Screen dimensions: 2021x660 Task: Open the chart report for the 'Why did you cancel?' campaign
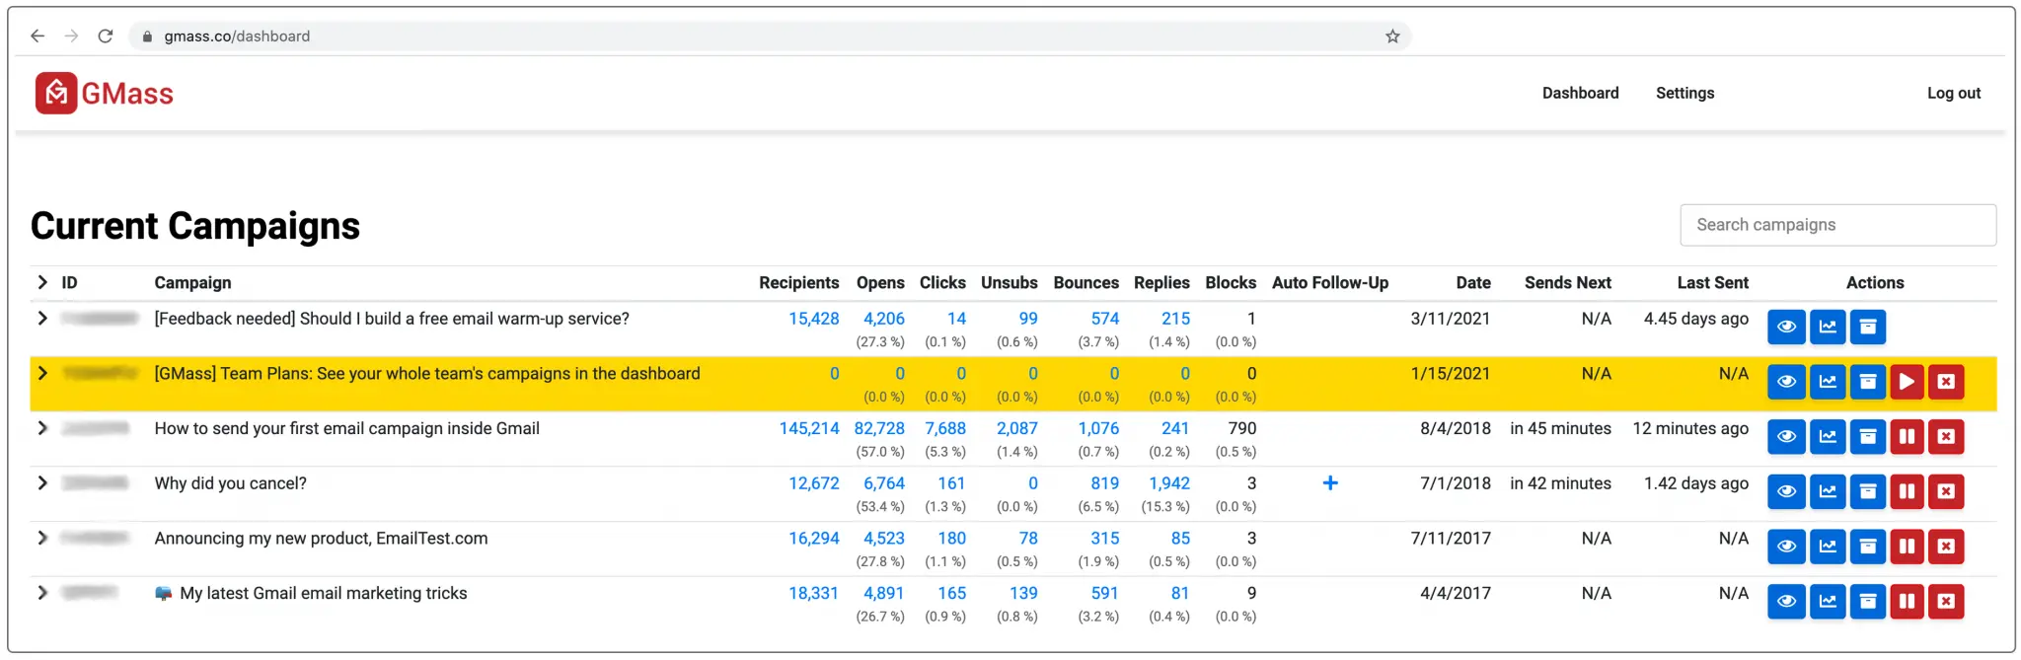[x=1828, y=491]
